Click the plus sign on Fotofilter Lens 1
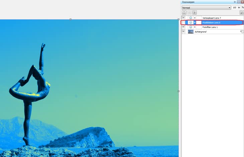The width and height of the screenshot is (244, 157). pos(195,27)
